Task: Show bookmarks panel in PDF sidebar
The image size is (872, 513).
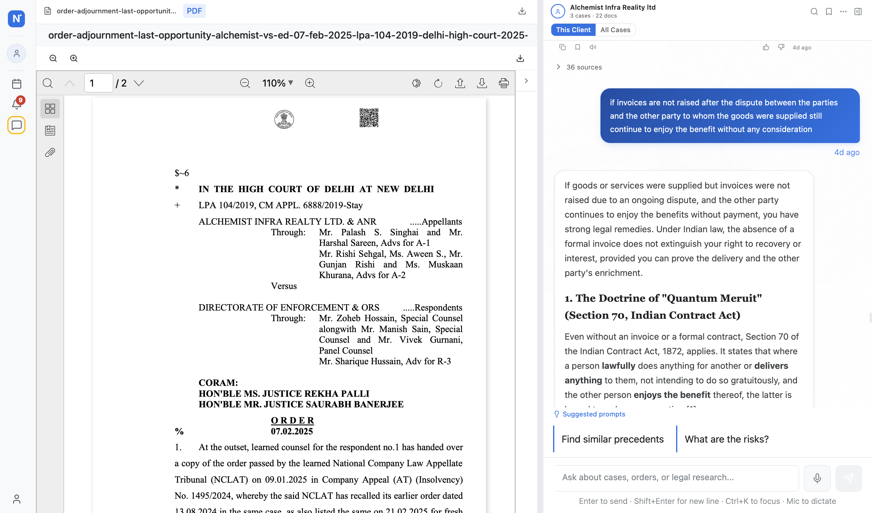Action: click(x=50, y=131)
